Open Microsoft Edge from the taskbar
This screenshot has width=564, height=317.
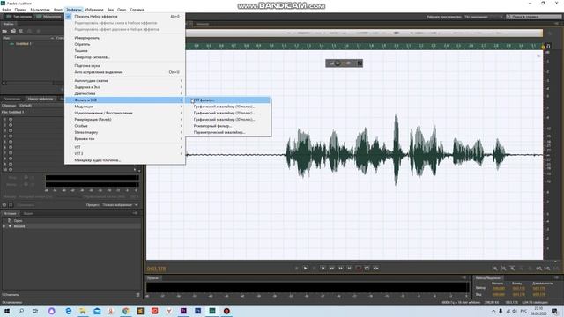pyautogui.click(x=68, y=311)
